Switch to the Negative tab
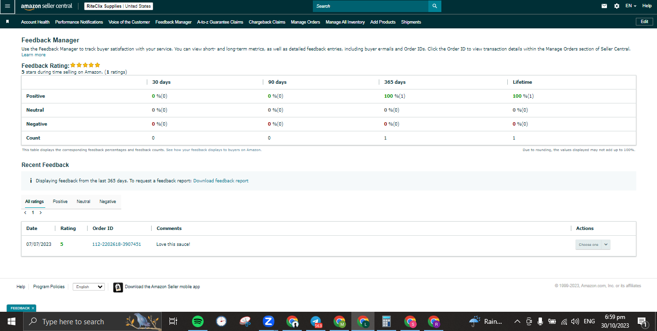 [108, 202]
